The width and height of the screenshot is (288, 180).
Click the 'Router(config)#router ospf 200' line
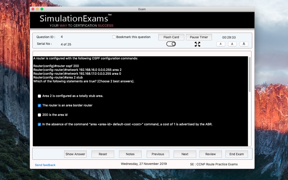[x=56, y=66]
